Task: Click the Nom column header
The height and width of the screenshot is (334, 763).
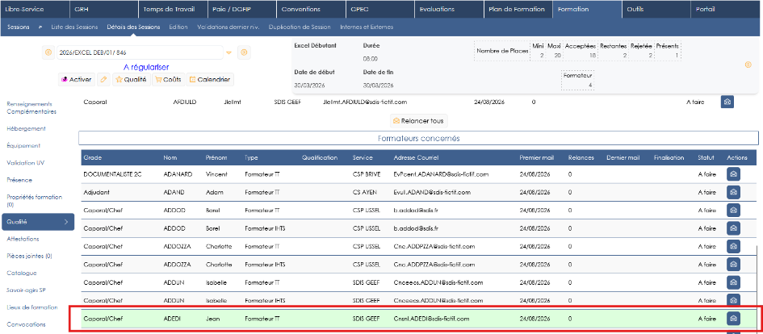Action: click(170, 157)
